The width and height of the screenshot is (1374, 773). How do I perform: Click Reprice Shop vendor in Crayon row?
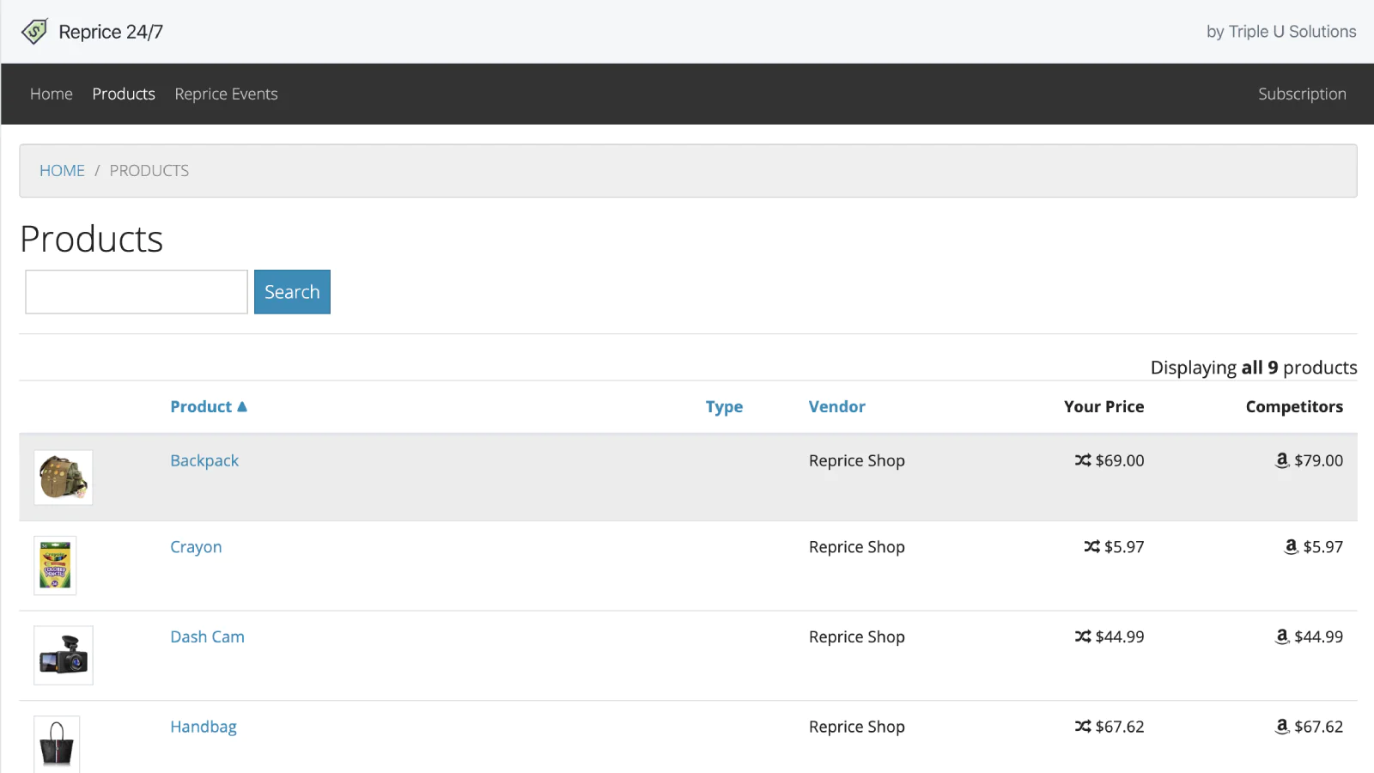coord(857,546)
